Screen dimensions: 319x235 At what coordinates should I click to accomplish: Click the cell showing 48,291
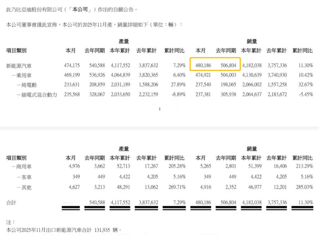[123, 187]
